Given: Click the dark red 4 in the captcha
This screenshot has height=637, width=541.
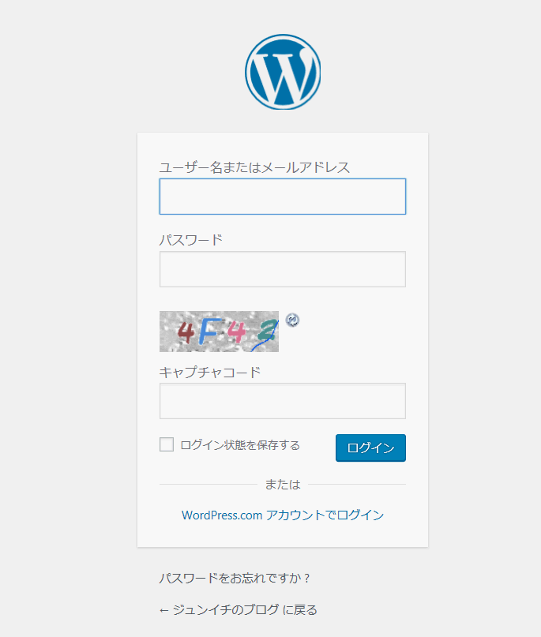Looking at the screenshot, I should pyautogui.click(x=186, y=332).
